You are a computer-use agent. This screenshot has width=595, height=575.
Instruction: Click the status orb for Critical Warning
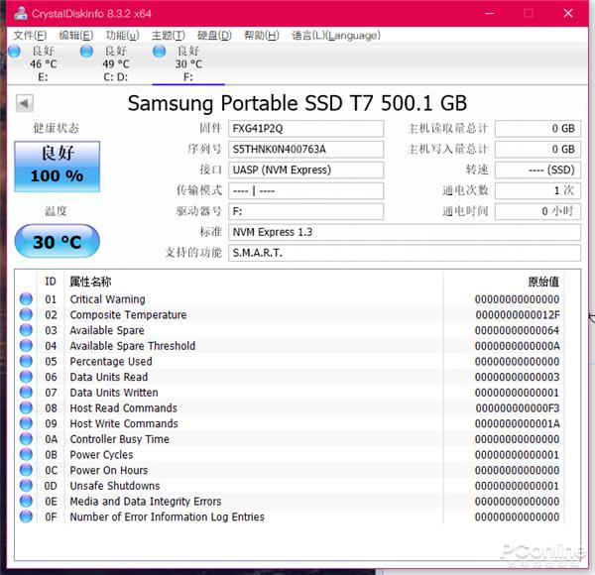click(x=26, y=298)
